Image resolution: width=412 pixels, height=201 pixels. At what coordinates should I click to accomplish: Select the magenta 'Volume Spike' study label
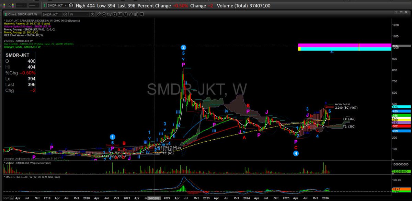(27, 26)
